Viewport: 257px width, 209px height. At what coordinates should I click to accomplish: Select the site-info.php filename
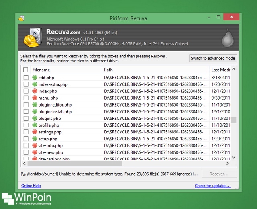pyautogui.click(x=50, y=145)
